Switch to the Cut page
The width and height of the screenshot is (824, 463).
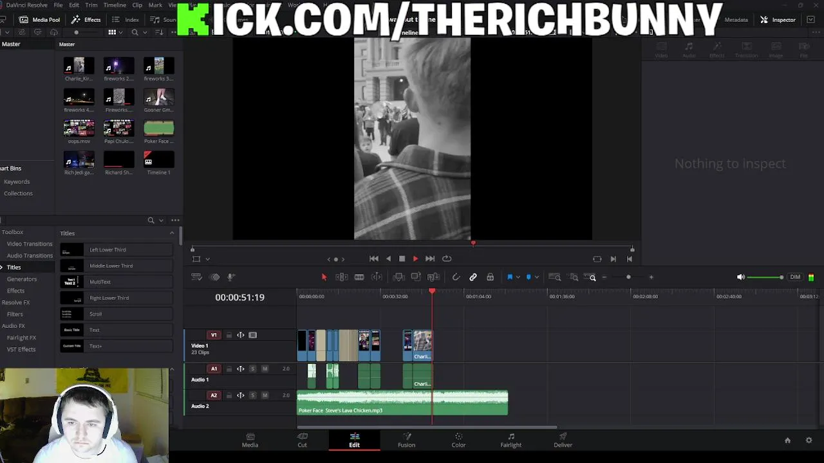pyautogui.click(x=302, y=440)
